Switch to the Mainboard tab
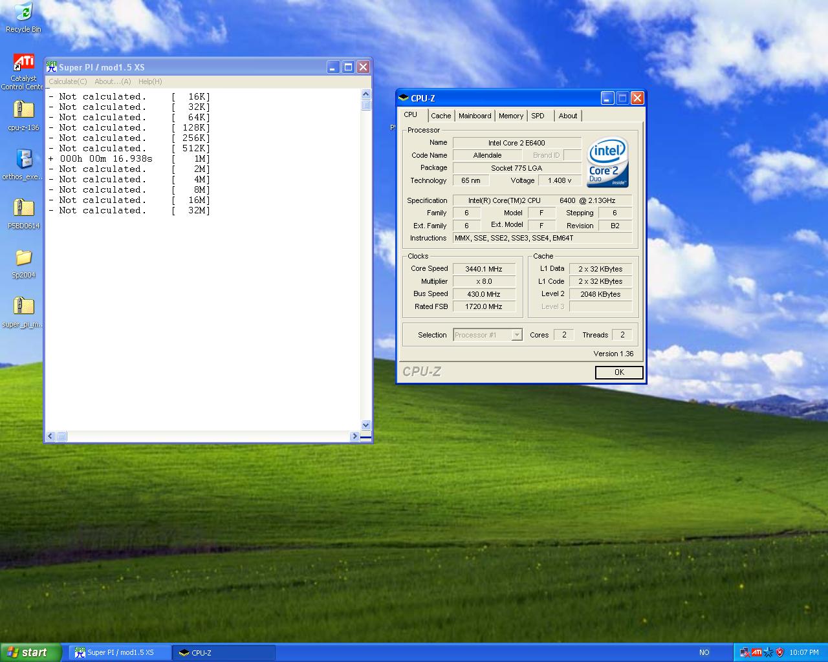This screenshot has width=828, height=662. tap(475, 116)
